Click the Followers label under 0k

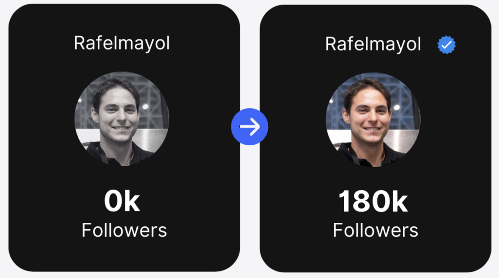pos(124,230)
